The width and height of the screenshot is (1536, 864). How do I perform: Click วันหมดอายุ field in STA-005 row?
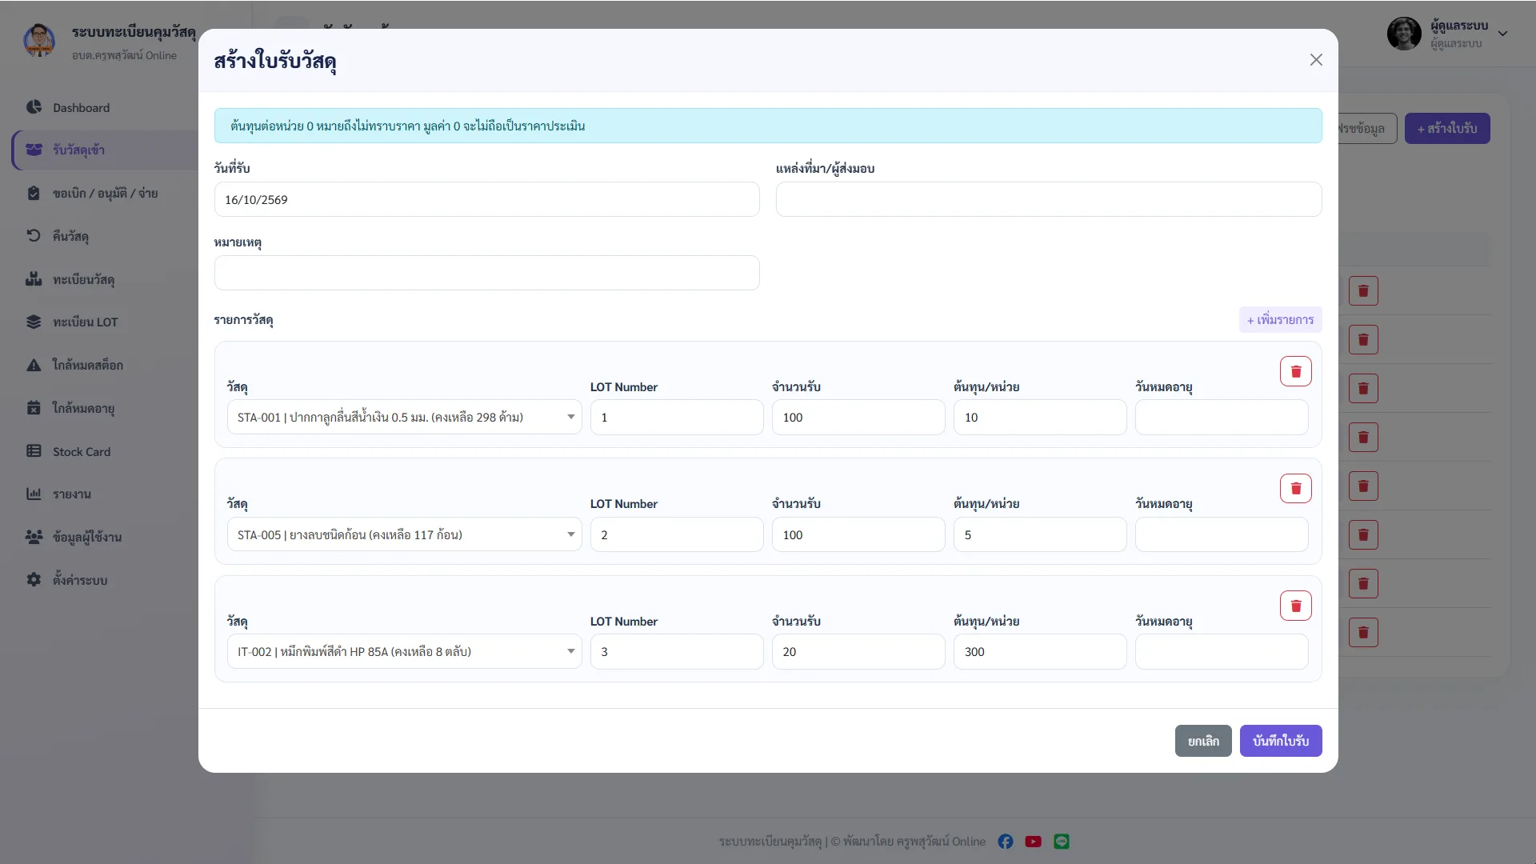[1222, 534]
